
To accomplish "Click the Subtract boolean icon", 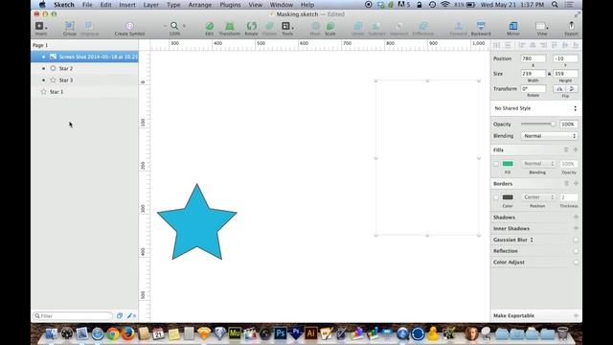I will coord(376,26).
